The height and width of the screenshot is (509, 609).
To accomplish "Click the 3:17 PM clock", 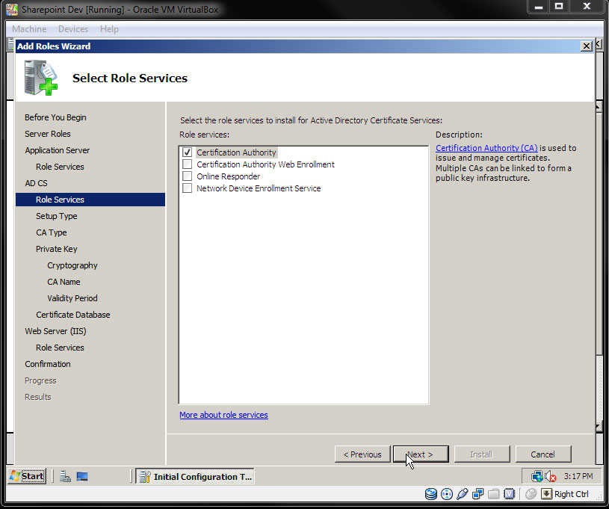I will (578, 476).
